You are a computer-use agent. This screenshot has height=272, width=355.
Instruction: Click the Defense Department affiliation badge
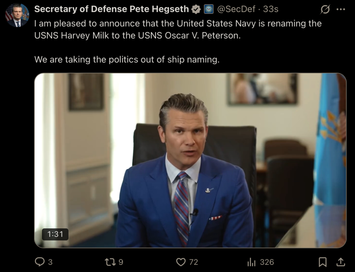click(208, 9)
